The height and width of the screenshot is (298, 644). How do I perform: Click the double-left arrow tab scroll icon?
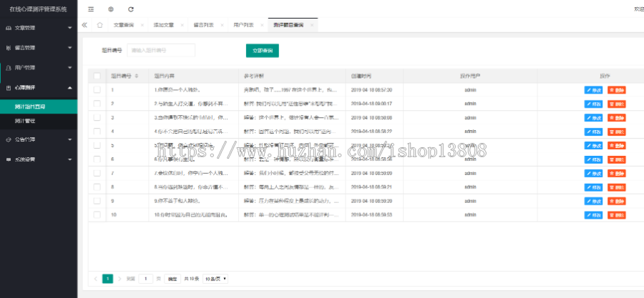pyautogui.click(x=84, y=25)
